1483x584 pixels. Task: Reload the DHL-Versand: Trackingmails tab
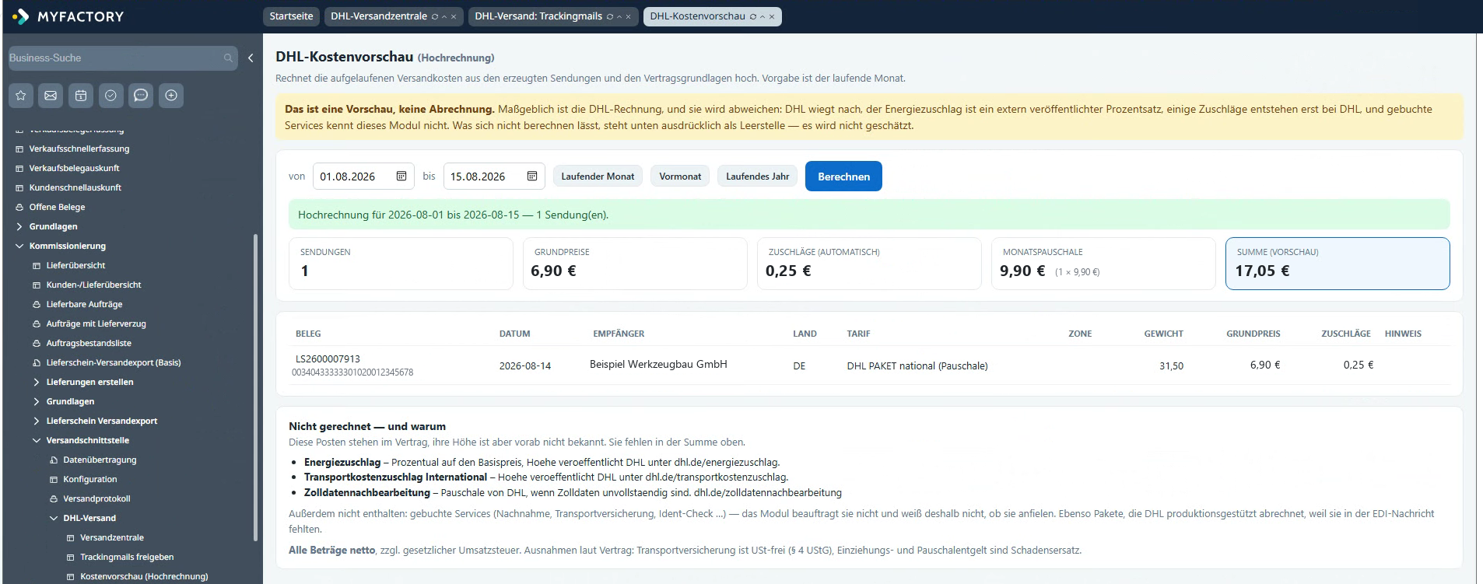609,16
